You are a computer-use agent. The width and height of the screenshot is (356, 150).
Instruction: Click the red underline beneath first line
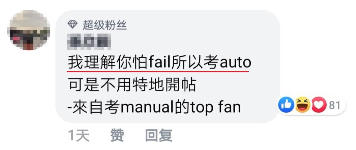pyautogui.click(x=158, y=71)
